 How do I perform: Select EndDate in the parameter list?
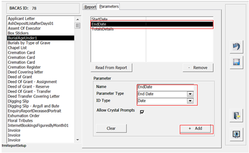point(152,24)
